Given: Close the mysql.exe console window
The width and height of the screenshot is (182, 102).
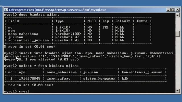Looking at the screenshot, I should pos(177,10).
